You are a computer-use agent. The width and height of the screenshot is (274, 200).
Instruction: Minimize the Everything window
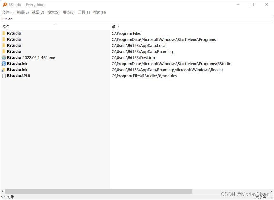[x=238, y=5]
